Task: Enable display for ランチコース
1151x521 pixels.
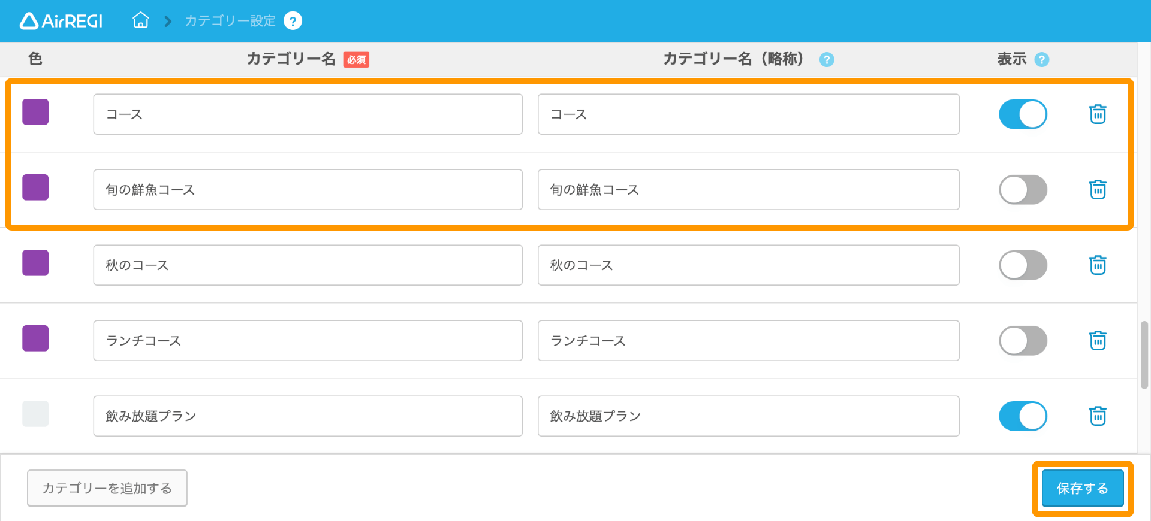Action: (x=1023, y=341)
